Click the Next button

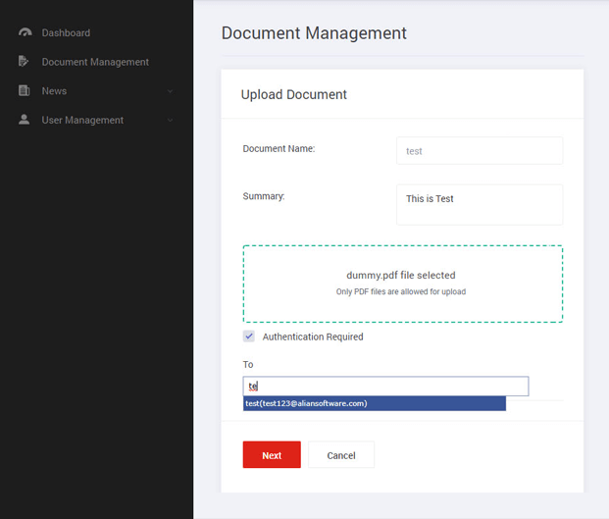pyautogui.click(x=272, y=454)
